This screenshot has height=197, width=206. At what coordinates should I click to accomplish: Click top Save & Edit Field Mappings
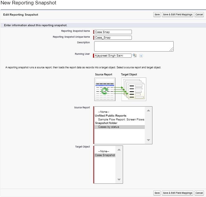[x=177, y=14]
